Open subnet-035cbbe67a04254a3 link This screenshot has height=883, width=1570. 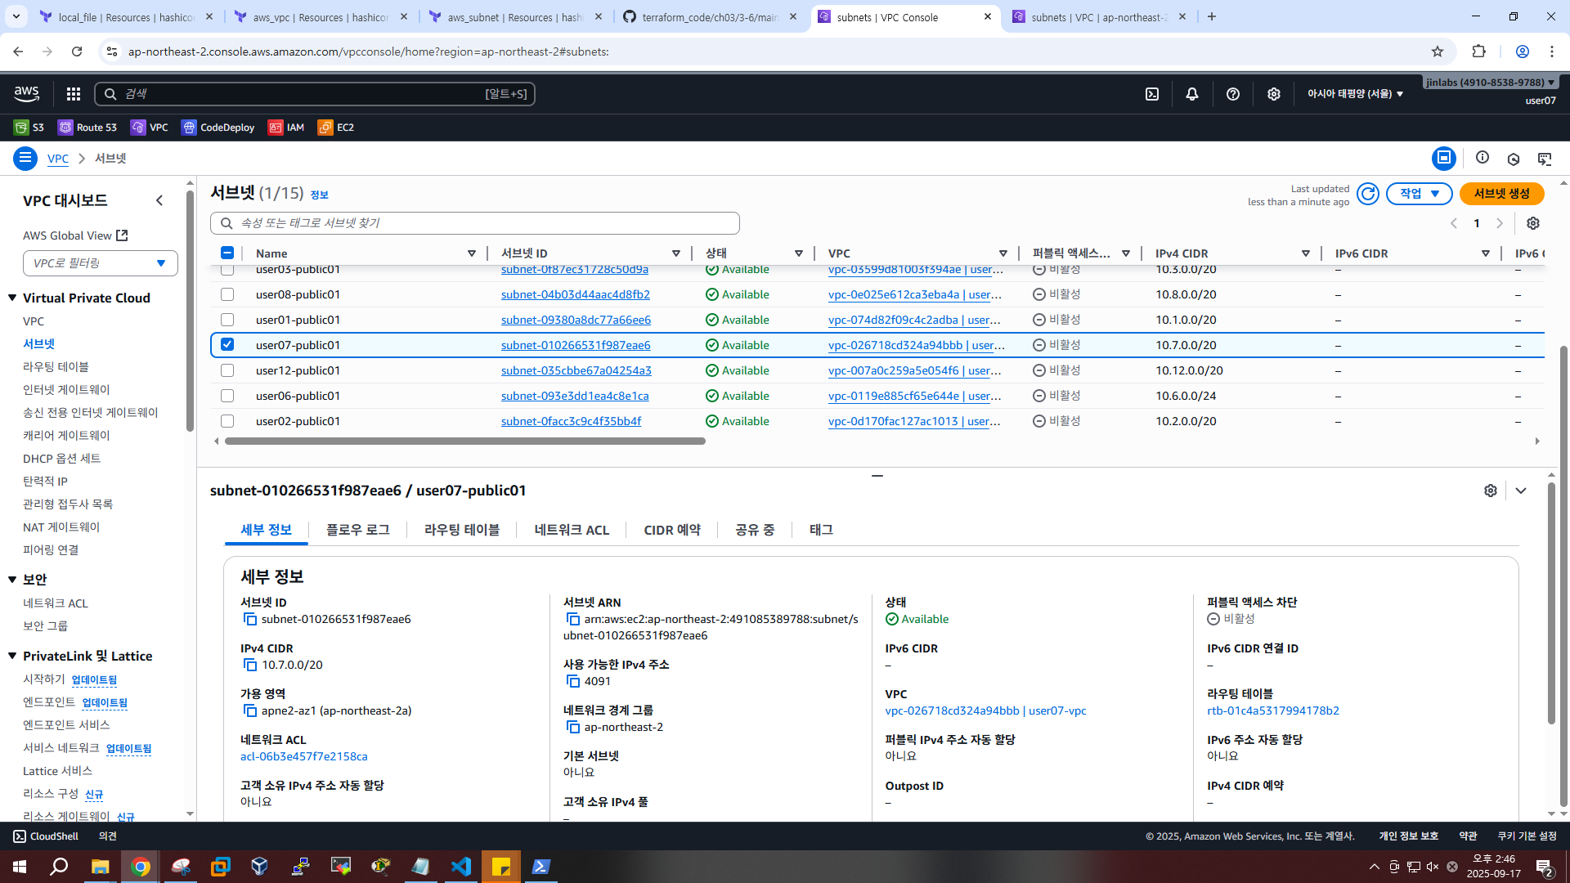(576, 370)
